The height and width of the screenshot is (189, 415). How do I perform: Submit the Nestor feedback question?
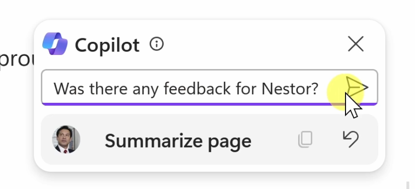point(357,87)
